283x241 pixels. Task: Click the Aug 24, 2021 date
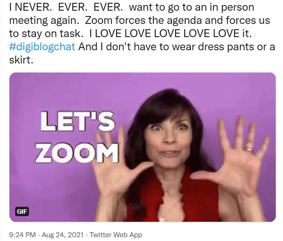point(63,235)
